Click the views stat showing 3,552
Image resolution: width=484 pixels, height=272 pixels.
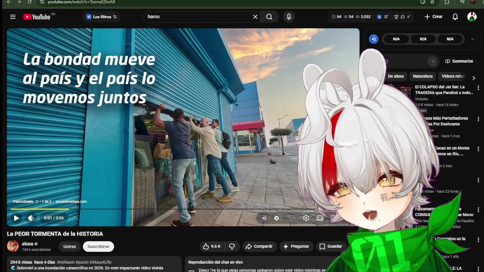click(x=363, y=17)
